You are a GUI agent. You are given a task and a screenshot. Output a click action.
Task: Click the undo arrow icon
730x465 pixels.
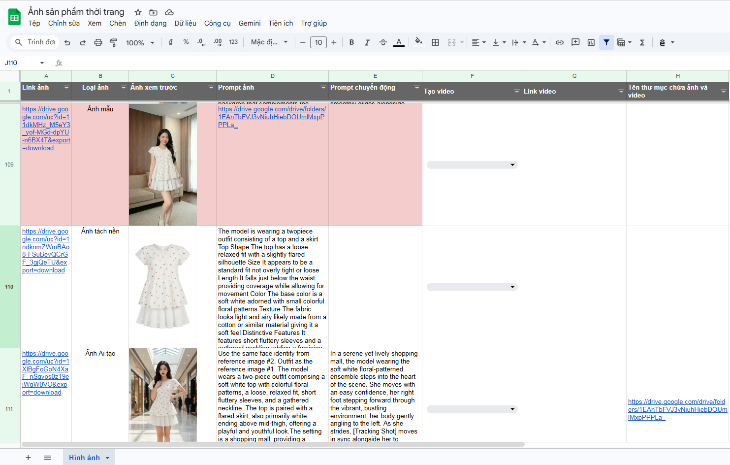pos(67,42)
